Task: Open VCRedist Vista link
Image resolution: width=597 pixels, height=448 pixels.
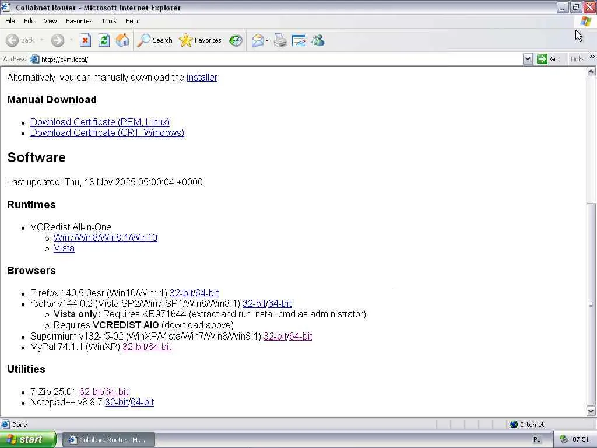Action: pyautogui.click(x=64, y=249)
